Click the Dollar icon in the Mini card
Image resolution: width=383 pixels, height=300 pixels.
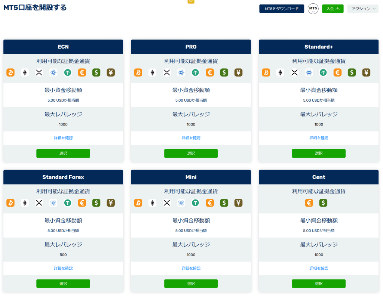(224, 203)
